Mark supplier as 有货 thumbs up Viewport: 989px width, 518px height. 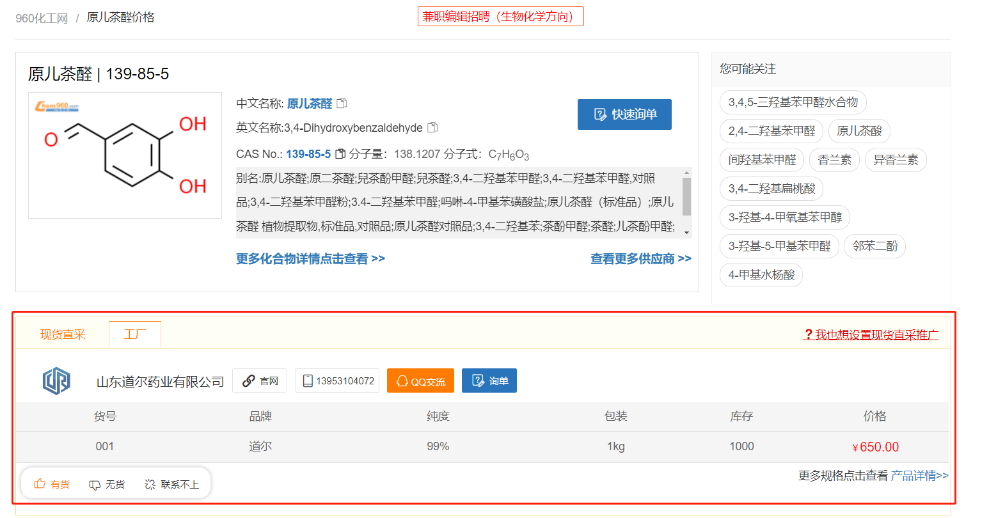pos(52,484)
